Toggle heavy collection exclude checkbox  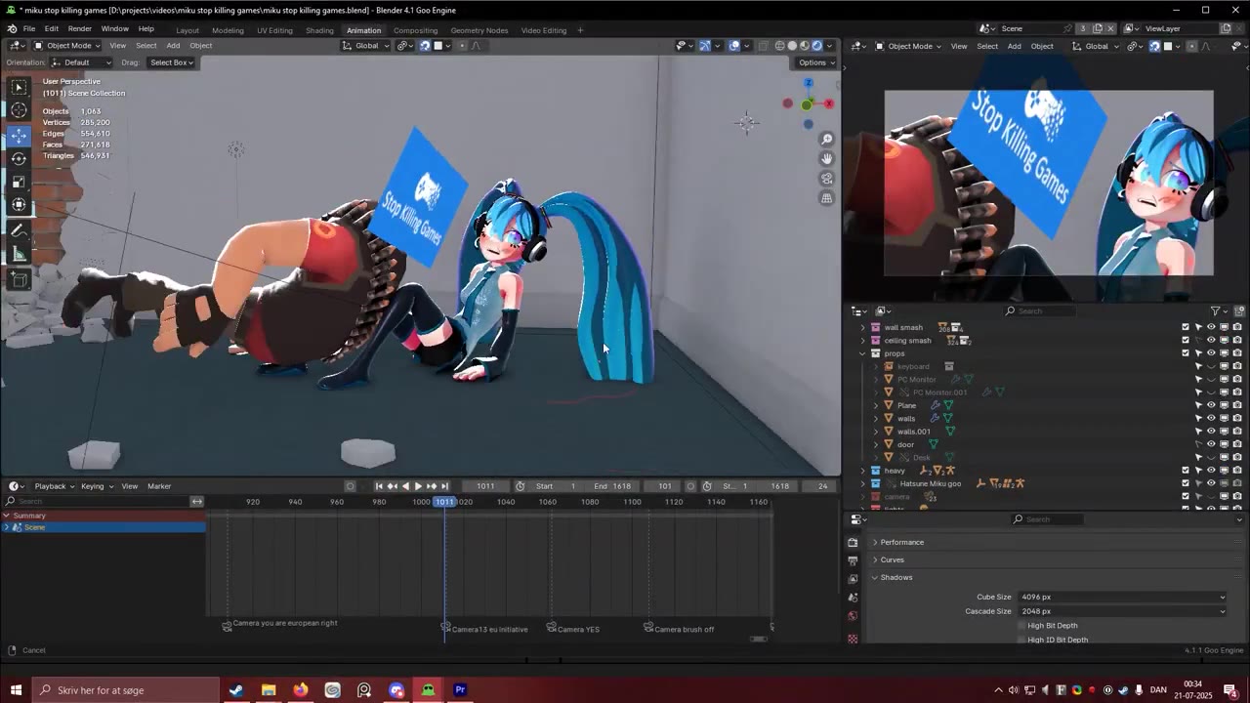1186,471
